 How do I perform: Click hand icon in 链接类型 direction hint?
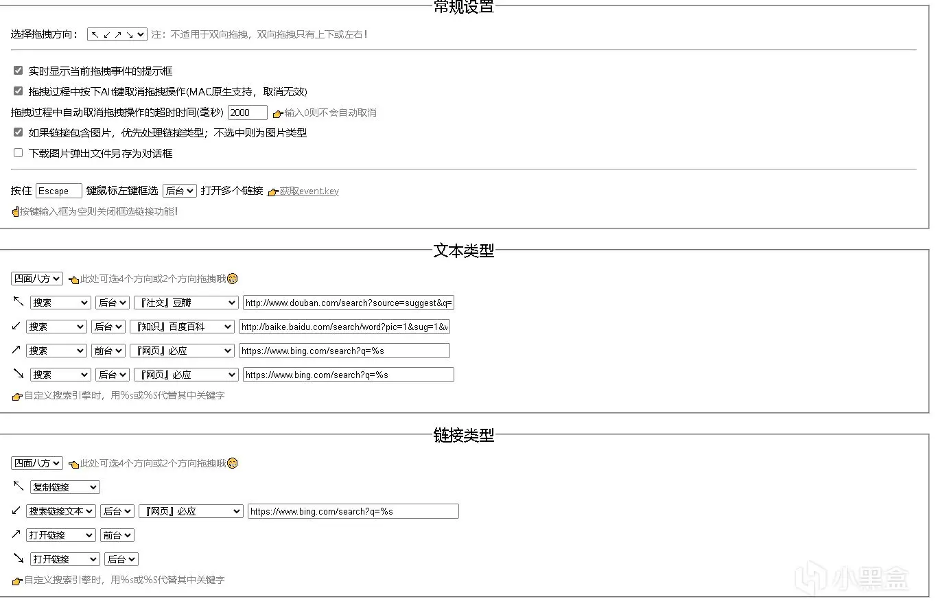point(74,464)
